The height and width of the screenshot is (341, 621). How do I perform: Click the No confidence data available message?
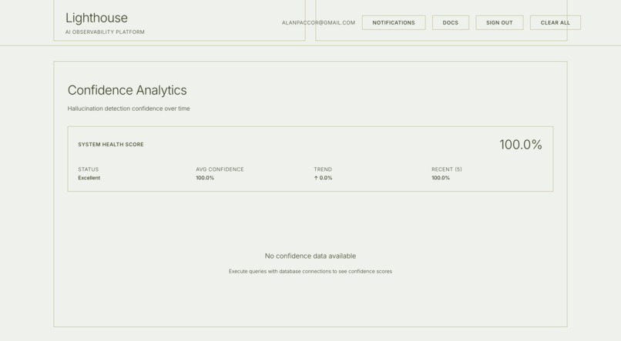tap(310, 256)
